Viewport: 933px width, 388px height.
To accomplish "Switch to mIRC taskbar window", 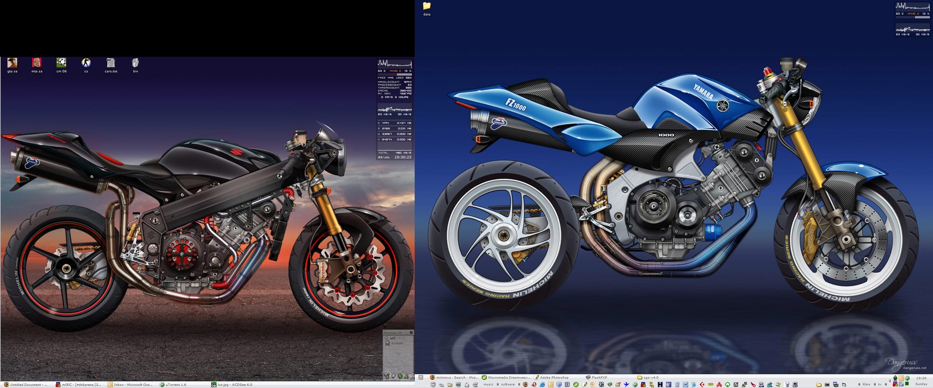I will tap(78, 385).
